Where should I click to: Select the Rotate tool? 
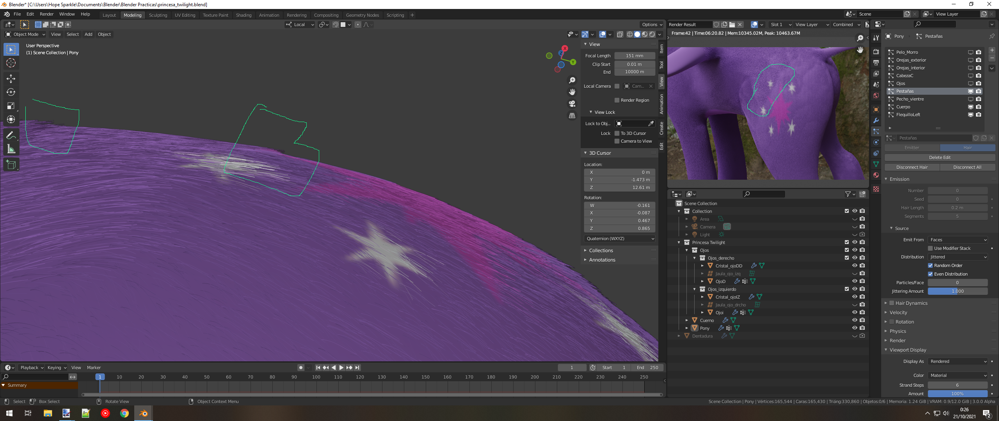[x=11, y=92]
